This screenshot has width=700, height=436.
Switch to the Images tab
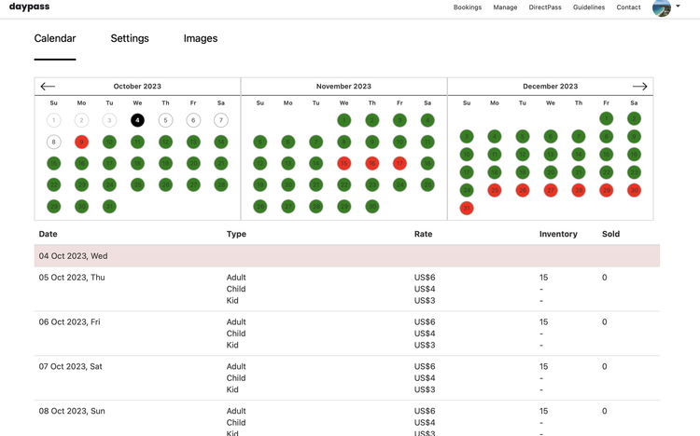point(201,38)
